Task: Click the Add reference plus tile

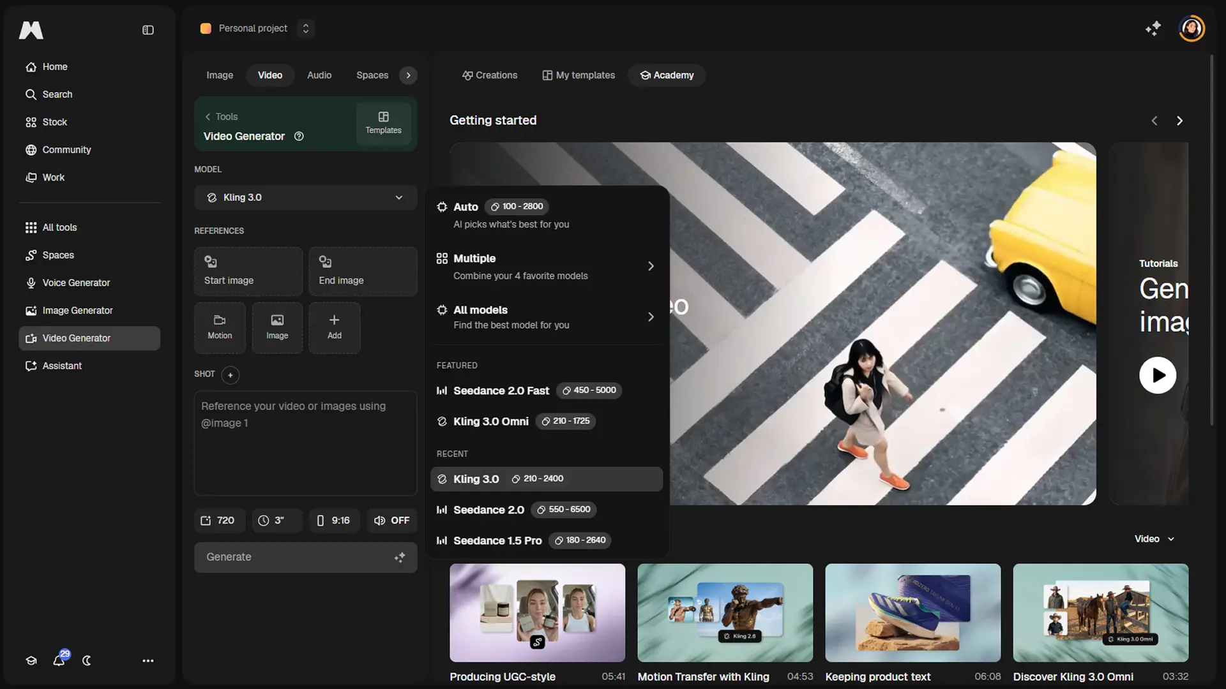Action: tap(335, 327)
